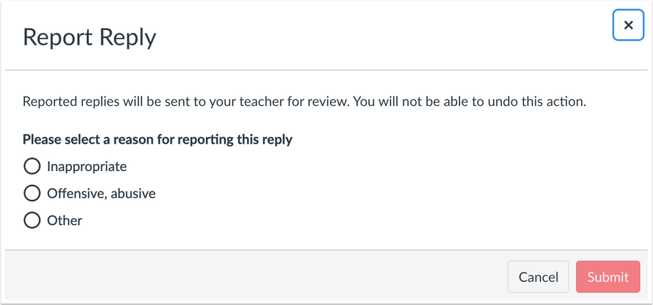
Task: Submit the report
Action: click(x=608, y=277)
